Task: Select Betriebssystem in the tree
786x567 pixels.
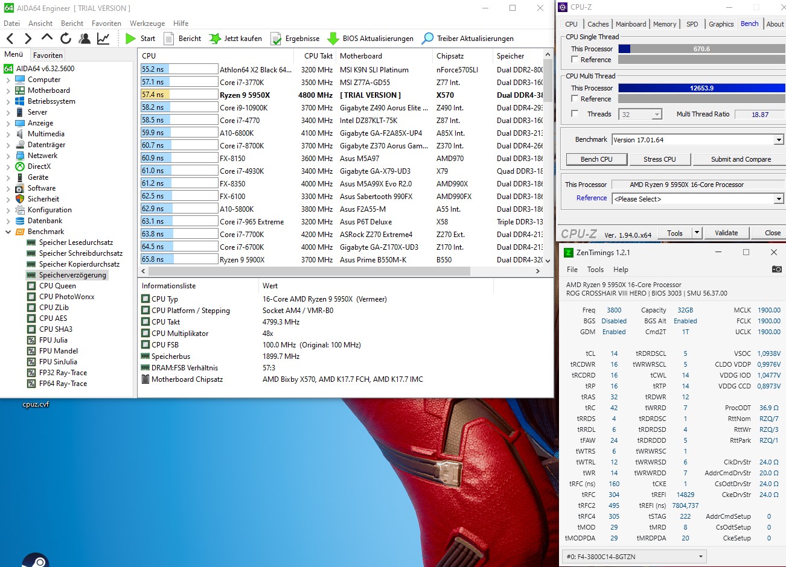Action: (51, 101)
